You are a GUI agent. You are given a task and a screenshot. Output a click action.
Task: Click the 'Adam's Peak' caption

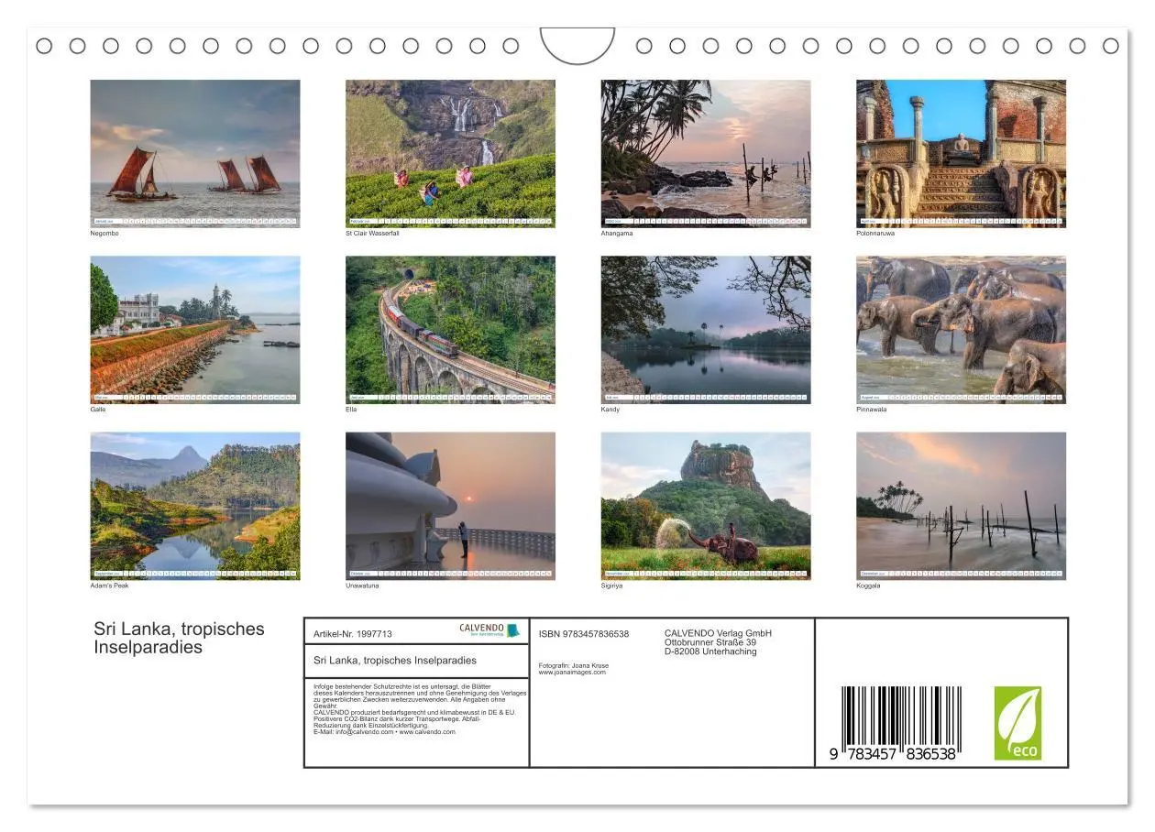point(110,586)
